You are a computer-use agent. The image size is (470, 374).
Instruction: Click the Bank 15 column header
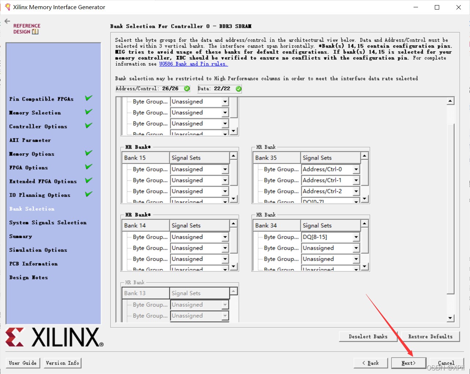pos(146,158)
